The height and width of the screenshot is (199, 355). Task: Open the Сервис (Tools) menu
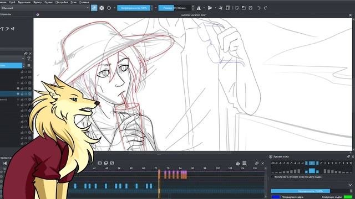pos(49,2)
